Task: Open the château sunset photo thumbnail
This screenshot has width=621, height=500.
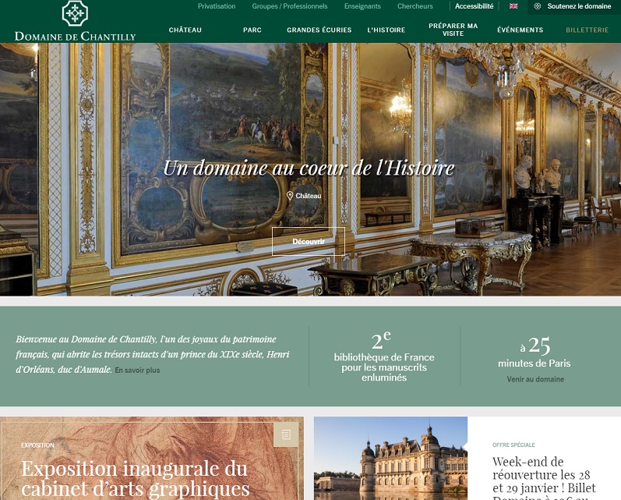Action: (x=390, y=458)
